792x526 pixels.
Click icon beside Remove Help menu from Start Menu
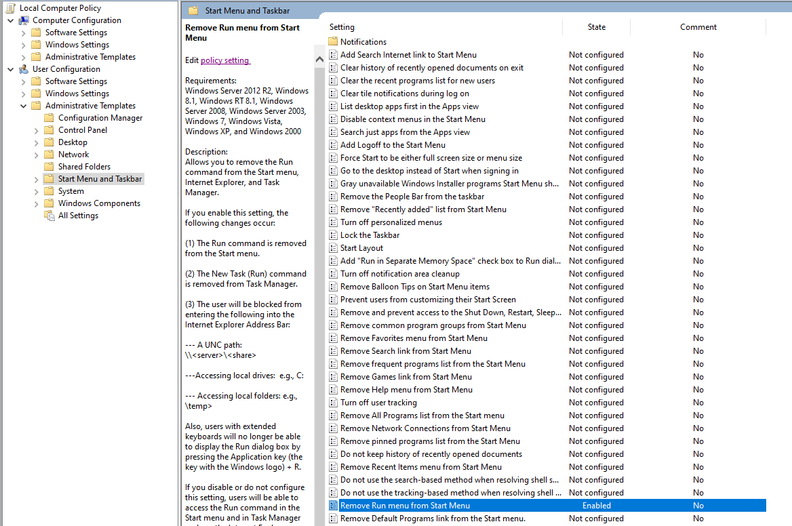(333, 390)
